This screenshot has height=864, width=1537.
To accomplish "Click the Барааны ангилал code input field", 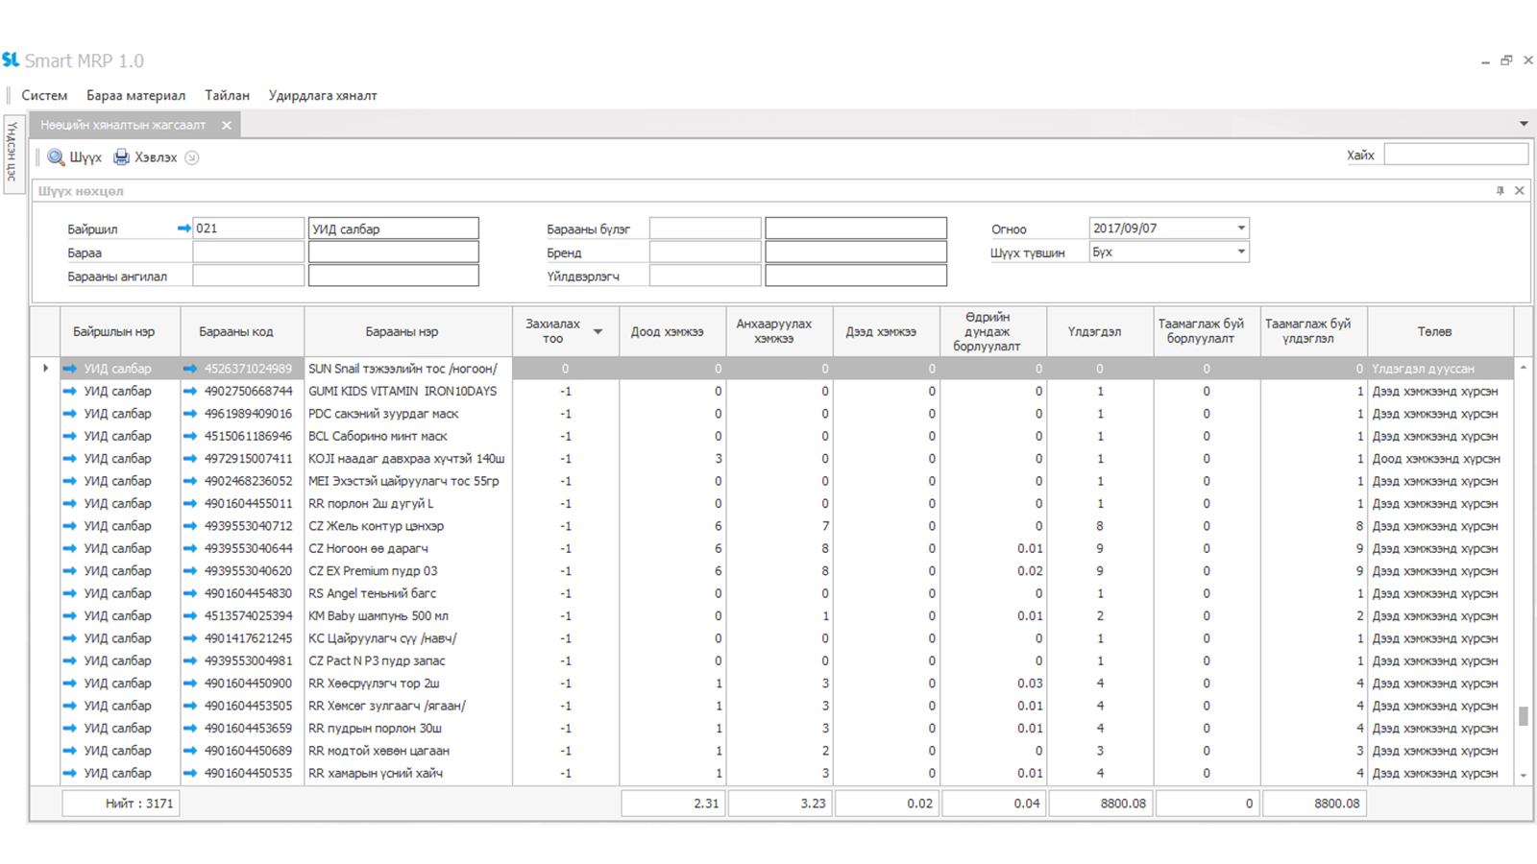I will 249,276.
